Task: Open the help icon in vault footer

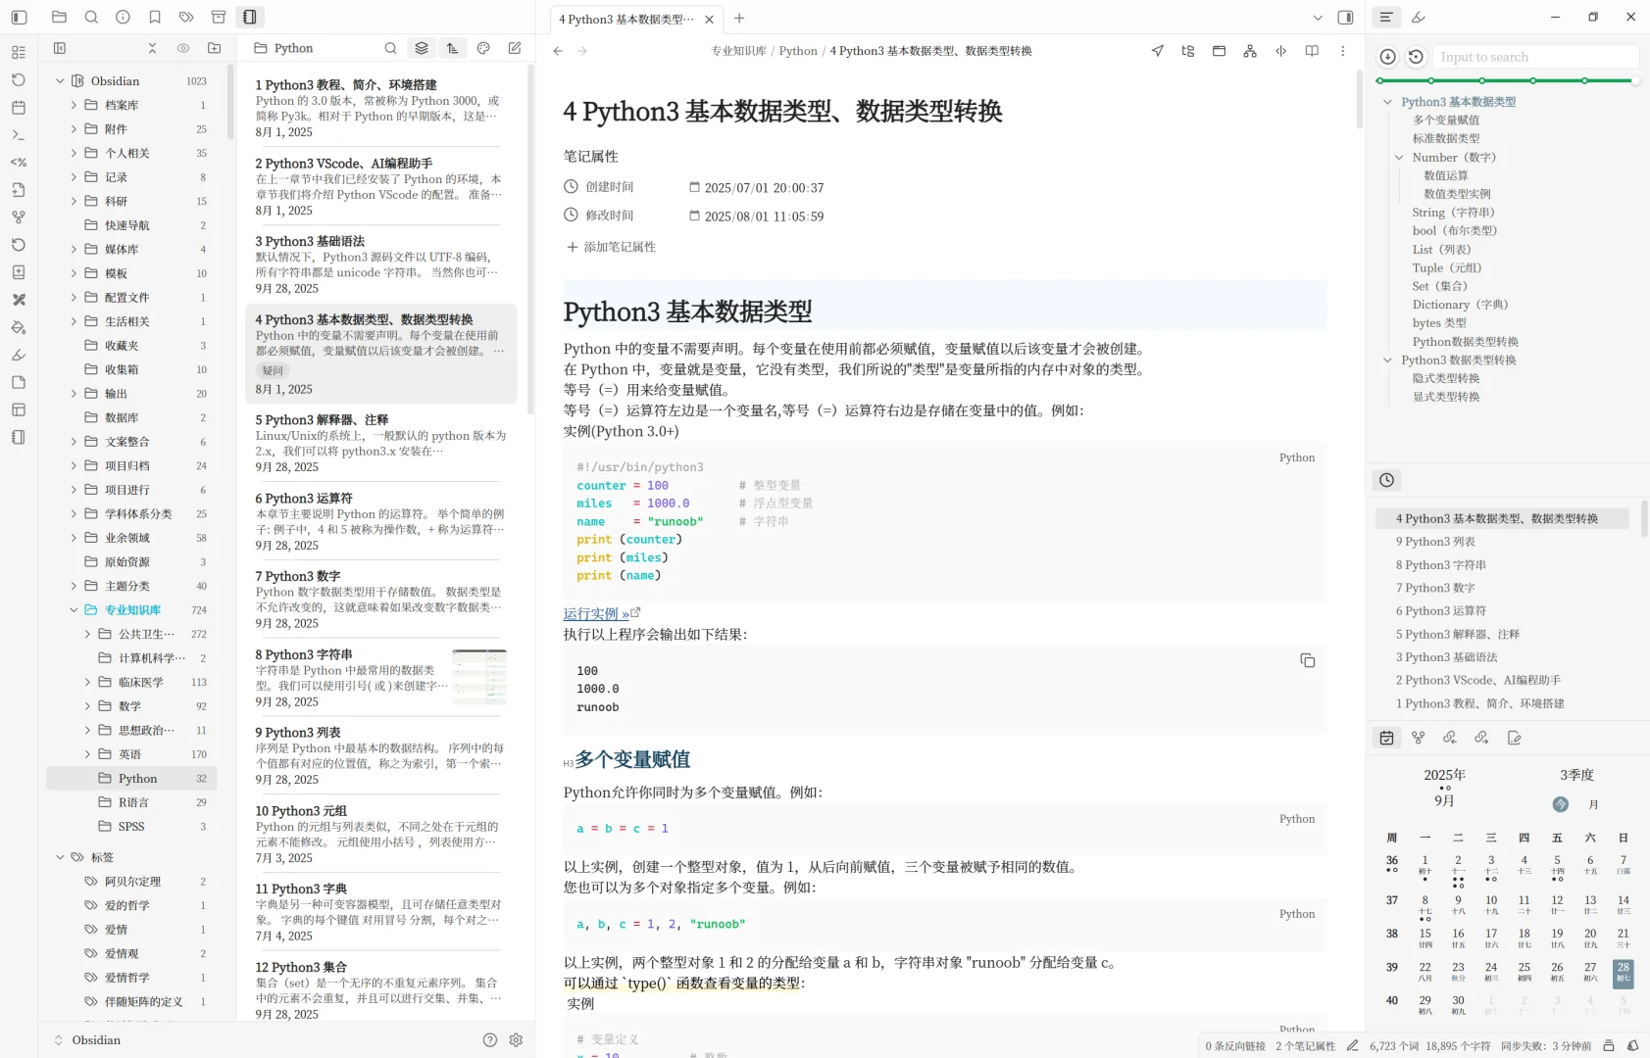Action: click(490, 1040)
